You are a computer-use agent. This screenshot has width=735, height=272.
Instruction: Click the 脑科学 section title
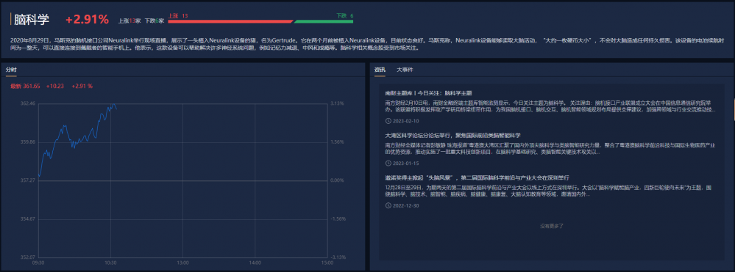32,20
